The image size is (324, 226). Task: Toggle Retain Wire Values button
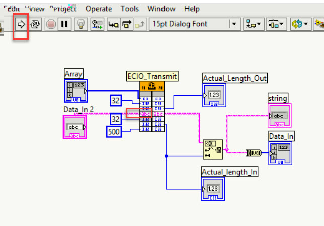point(97,24)
